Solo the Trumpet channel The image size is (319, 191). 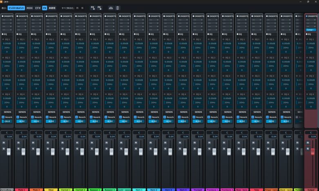(x=194, y=149)
